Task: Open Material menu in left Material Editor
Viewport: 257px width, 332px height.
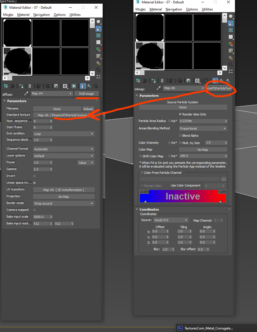Action: point(23,15)
